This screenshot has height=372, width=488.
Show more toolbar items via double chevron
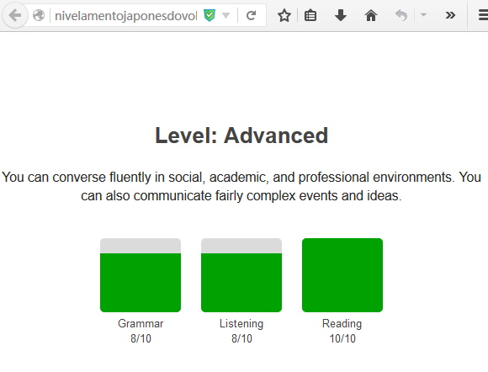click(450, 15)
